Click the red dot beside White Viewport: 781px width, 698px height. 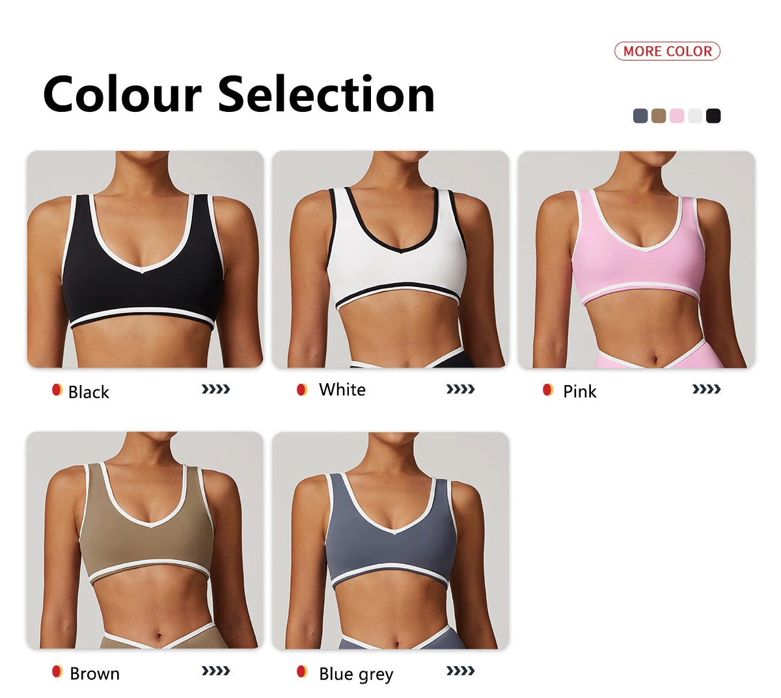coord(302,390)
